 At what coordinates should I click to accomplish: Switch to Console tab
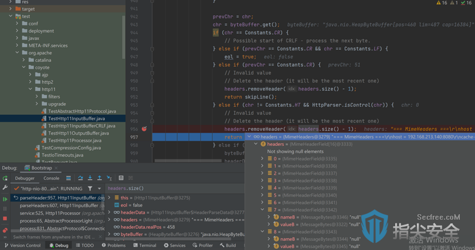(51, 178)
